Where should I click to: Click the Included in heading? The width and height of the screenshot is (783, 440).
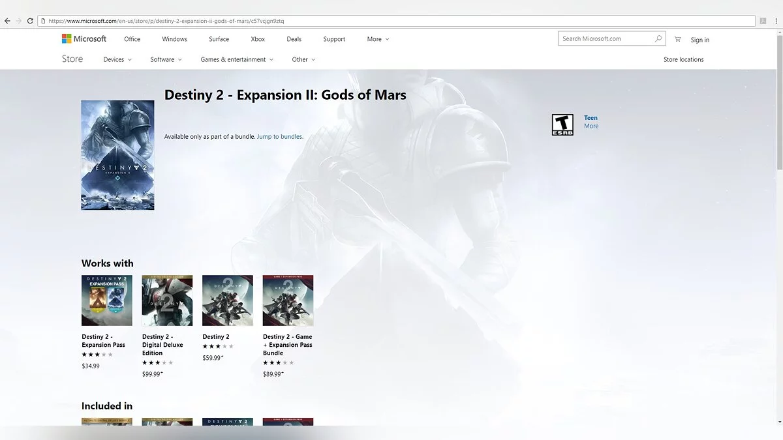click(x=107, y=406)
